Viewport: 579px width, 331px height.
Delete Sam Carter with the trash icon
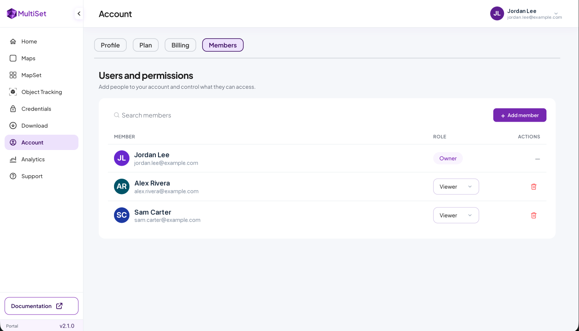pos(534,215)
